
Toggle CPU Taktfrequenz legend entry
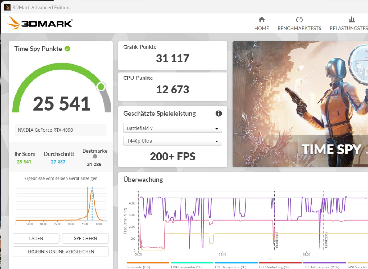[325, 265]
